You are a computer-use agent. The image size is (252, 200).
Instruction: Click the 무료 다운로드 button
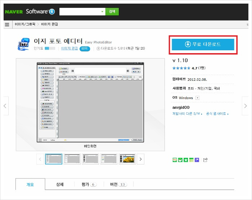[x=203, y=44]
